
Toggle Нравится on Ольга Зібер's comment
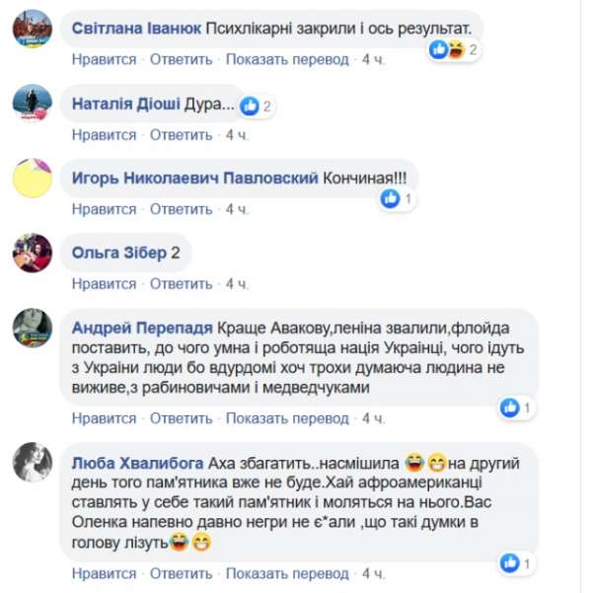[104, 283]
